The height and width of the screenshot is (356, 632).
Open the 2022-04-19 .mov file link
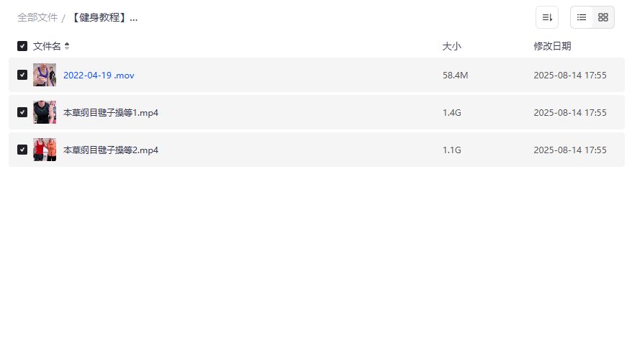[99, 75]
